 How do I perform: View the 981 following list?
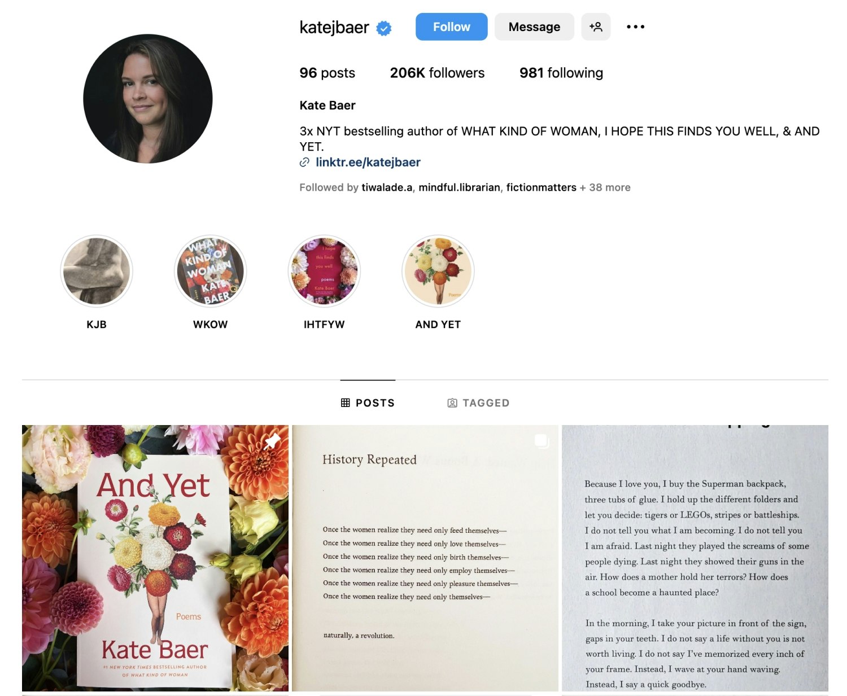point(561,73)
